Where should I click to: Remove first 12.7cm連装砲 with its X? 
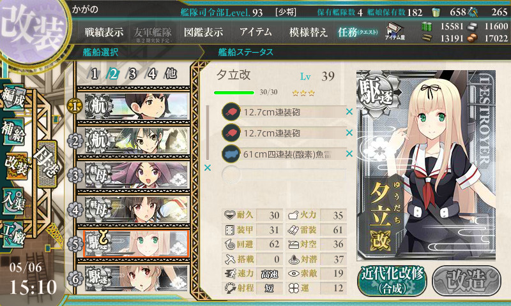click(x=349, y=112)
